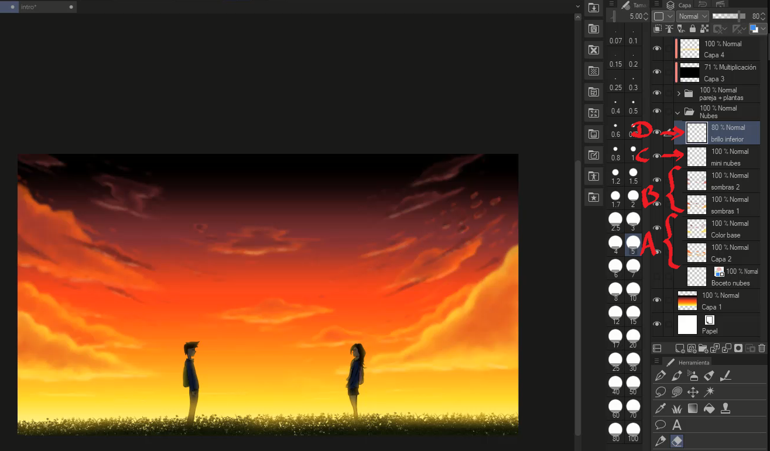Set as reference layer with lighthouse icon
770x451 pixels.
pos(669,29)
